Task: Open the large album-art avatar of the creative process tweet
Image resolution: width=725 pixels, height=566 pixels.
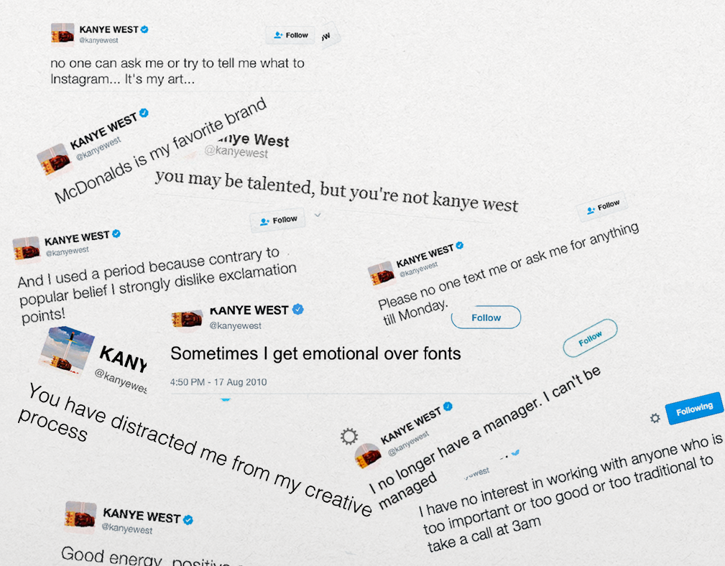Action: (x=67, y=349)
